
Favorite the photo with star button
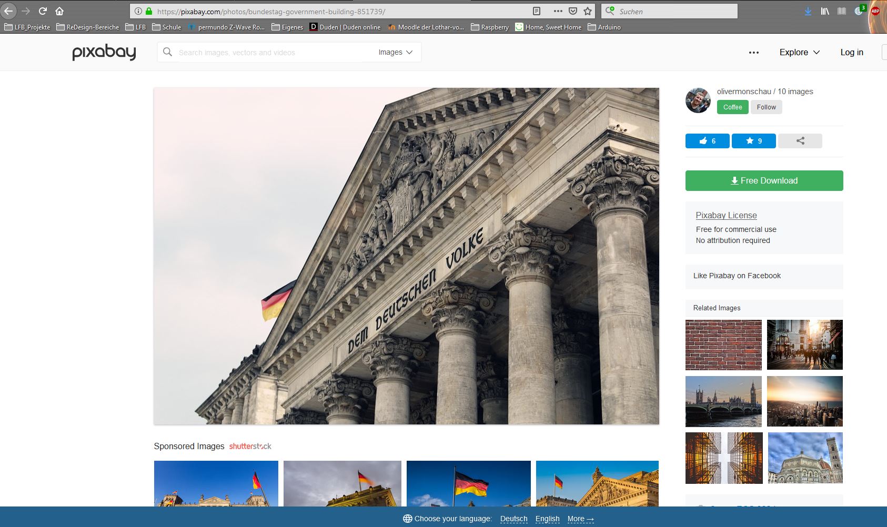click(x=753, y=141)
